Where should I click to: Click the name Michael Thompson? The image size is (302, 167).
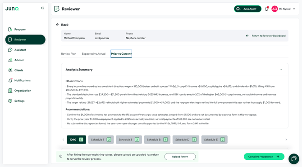[x=74, y=38]
